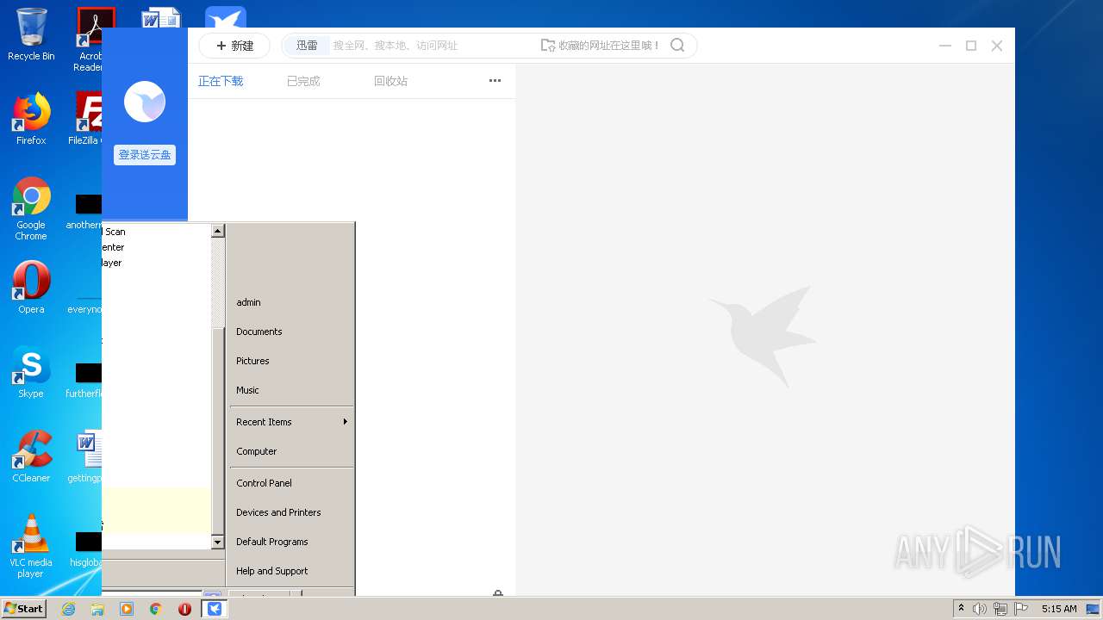Launch Internet Explorer from taskbar
This screenshot has height=620, width=1103.
click(68, 609)
